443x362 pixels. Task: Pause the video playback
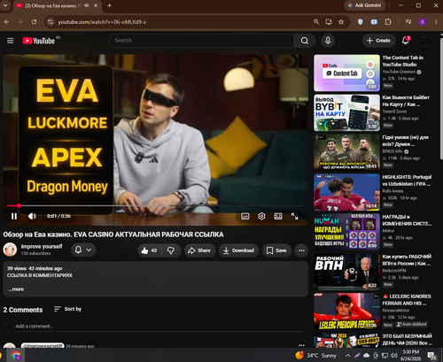click(x=14, y=216)
